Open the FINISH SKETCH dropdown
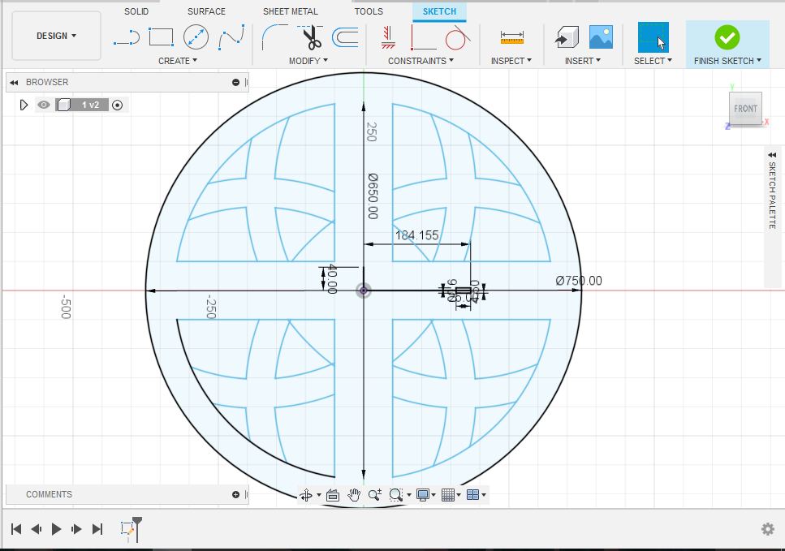Viewport: 785px width, 551px height. pos(727,61)
